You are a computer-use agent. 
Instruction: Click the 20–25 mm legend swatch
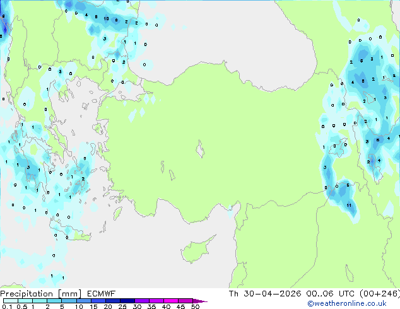tap(112, 301)
